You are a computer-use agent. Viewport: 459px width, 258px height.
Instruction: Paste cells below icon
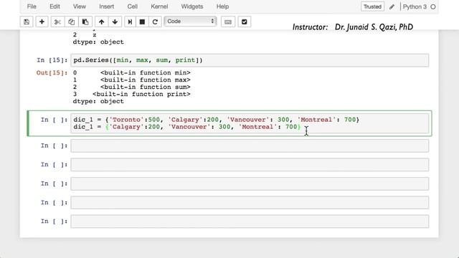pos(85,21)
